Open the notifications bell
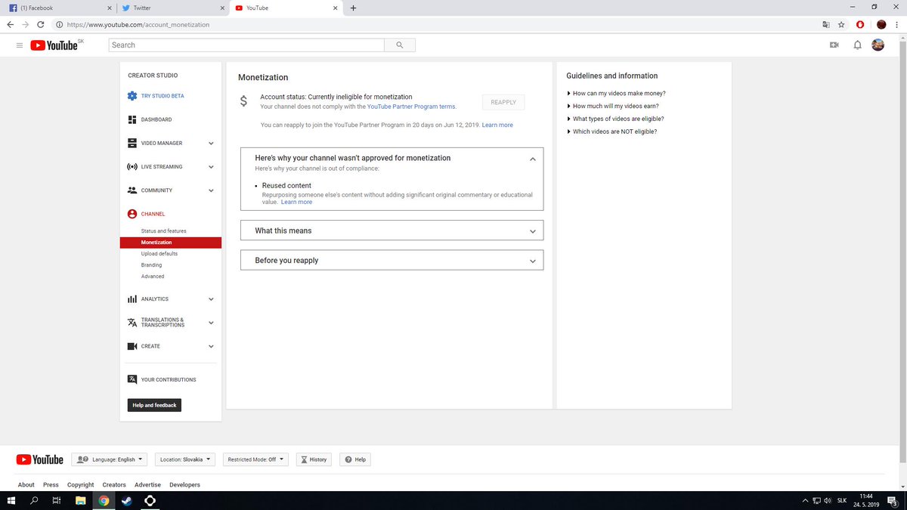The width and height of the screenshot is (907, 510). 857,45
